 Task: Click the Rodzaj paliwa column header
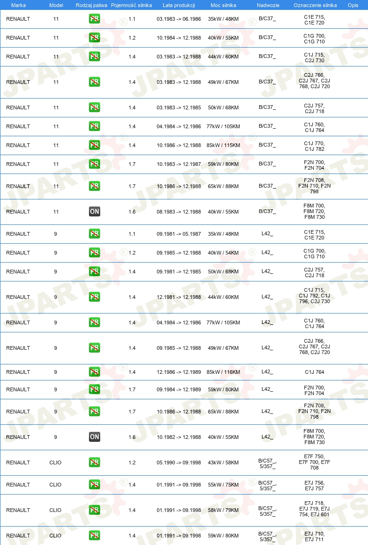[x=92, y=5]
